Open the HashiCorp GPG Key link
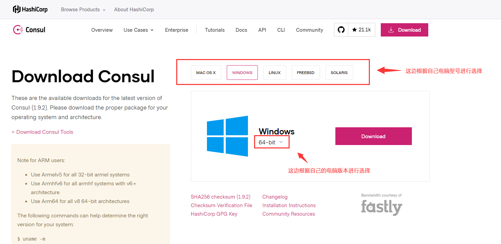 [214, 214]
